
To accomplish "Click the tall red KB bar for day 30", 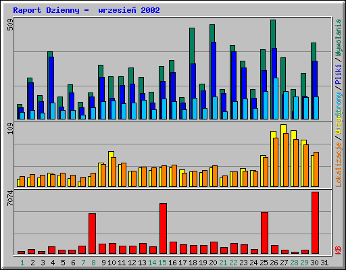I will click(x=315, y=223).
